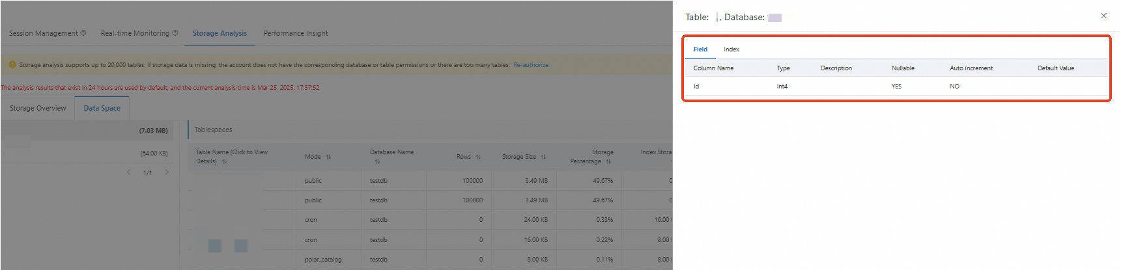
Task: Open the Session Management tab
Action: [x=44, y=33]
